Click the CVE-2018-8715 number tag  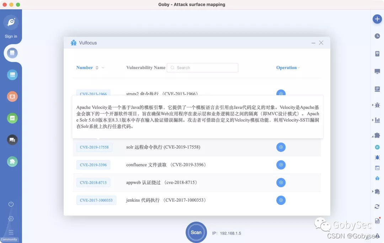click(x=93, y=183)
